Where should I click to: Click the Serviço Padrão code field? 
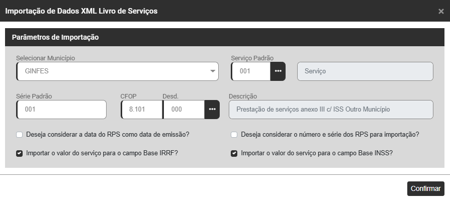[251, 71]
